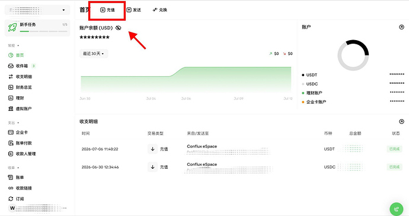Open 虚拟账户 in the sidebar

point(20,109)
